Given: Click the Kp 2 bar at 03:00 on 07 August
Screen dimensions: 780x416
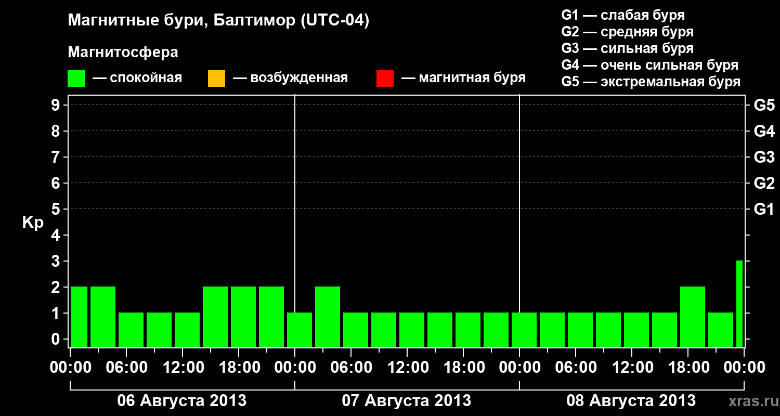Looking at the screenshot, I should coord(328,317).
